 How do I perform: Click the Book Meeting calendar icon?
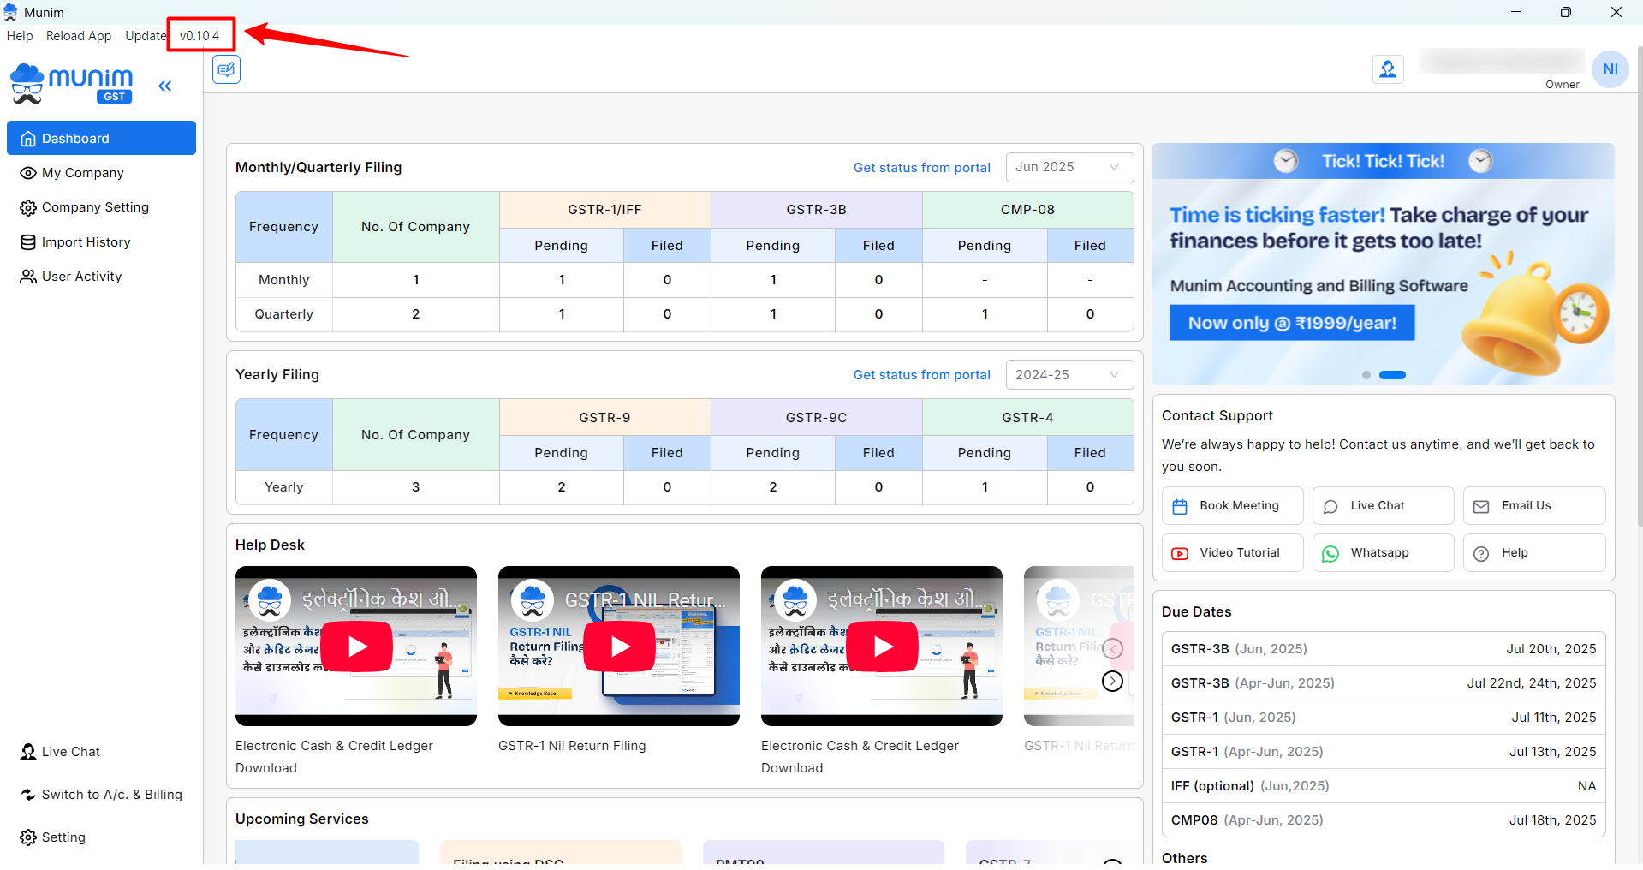pyautogui.click(x=1180, y=507)
